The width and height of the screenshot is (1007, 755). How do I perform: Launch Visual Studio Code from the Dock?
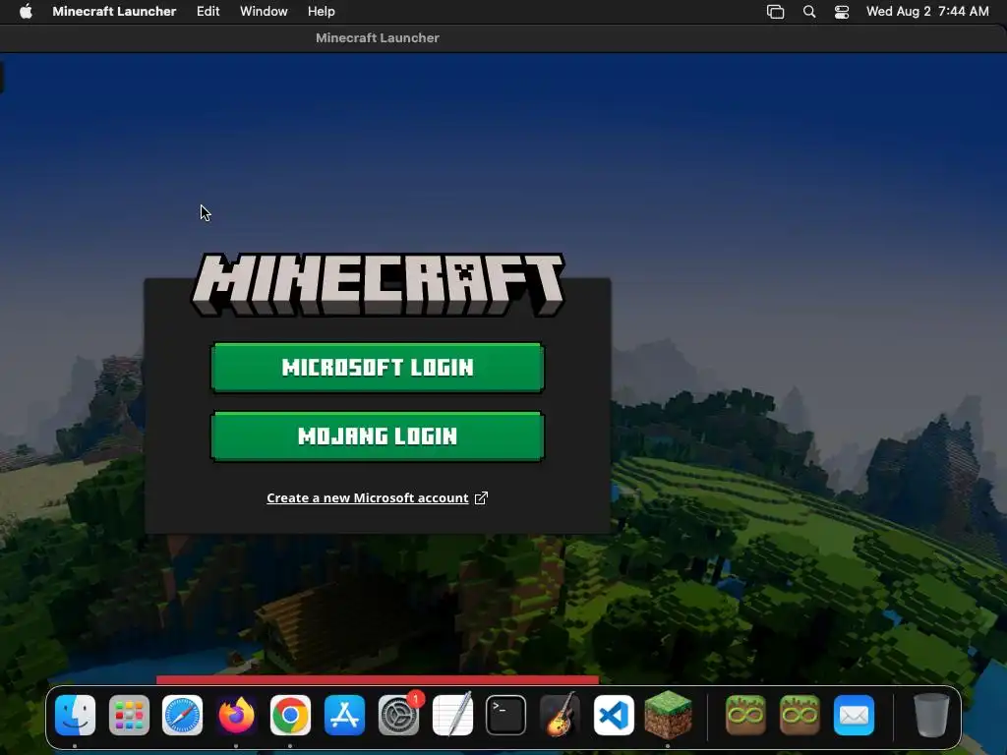pyautogui.click(x=614, y=716)
